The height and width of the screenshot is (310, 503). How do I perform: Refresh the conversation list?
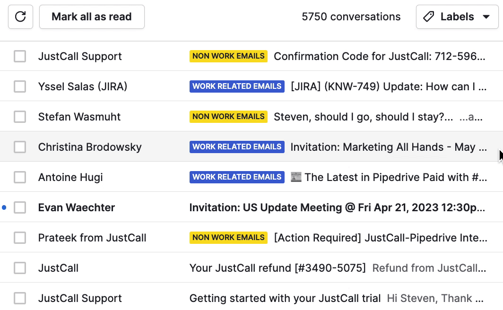point(20,17)
